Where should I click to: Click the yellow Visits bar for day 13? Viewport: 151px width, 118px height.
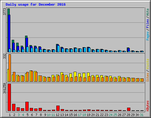tap(61, 77)
